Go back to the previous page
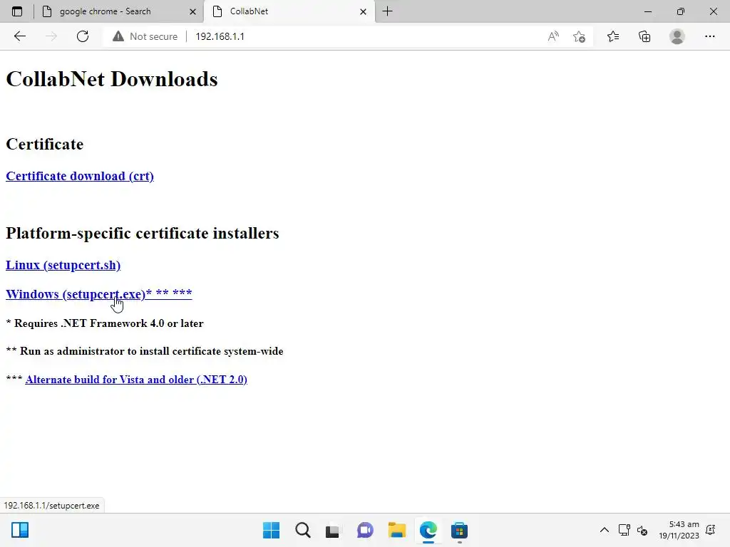Viewport: 730px width, 547px height. click(x=19, y=36)
